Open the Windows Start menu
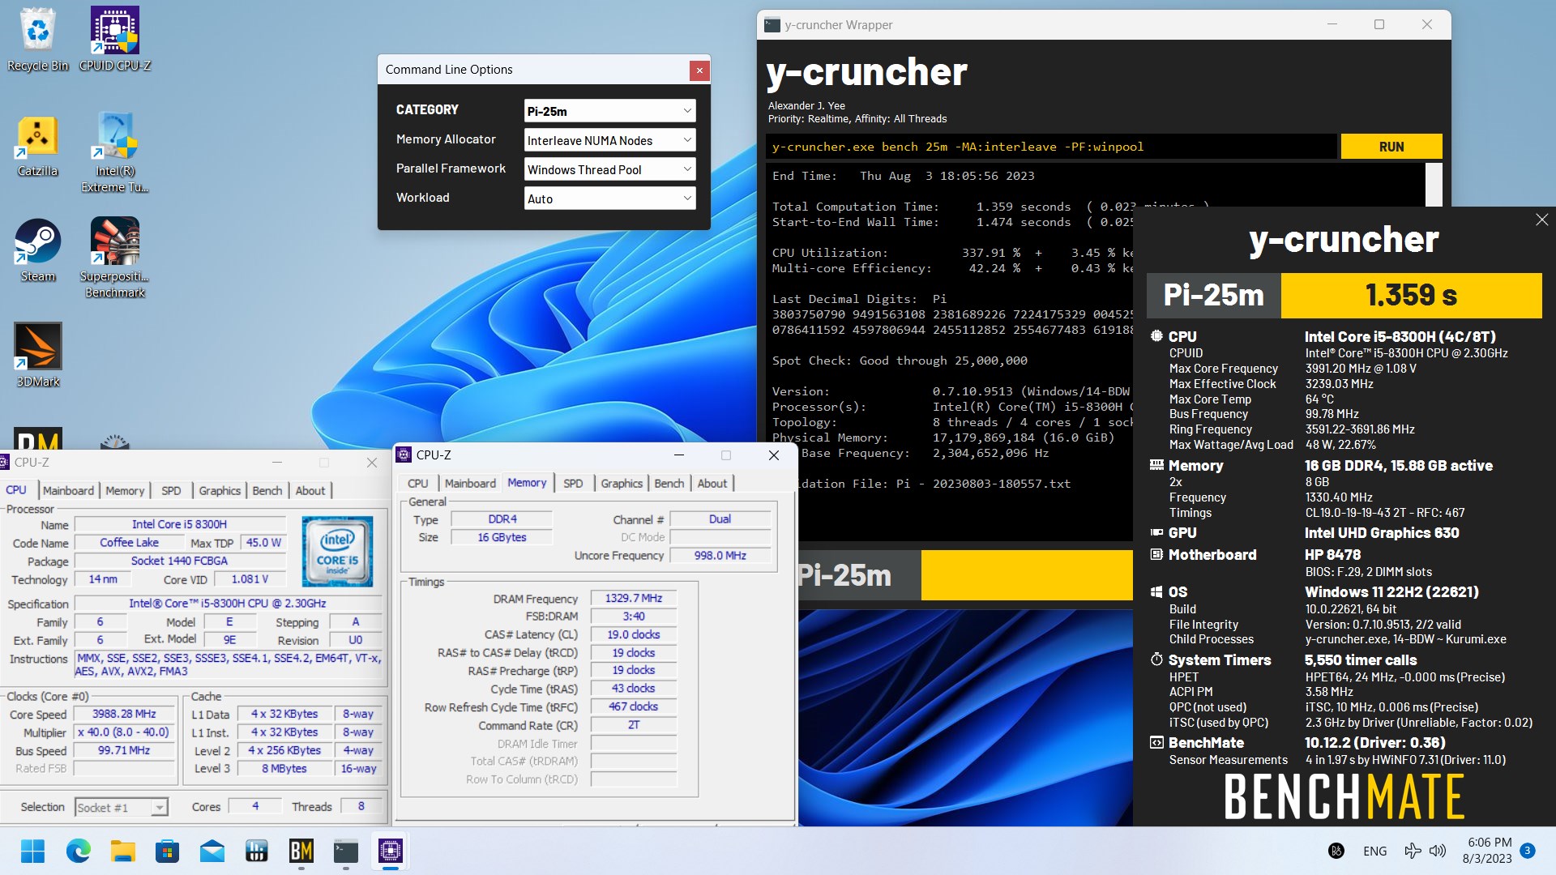The height and width of the screenshot is (875, 1556). click(33, 851)
